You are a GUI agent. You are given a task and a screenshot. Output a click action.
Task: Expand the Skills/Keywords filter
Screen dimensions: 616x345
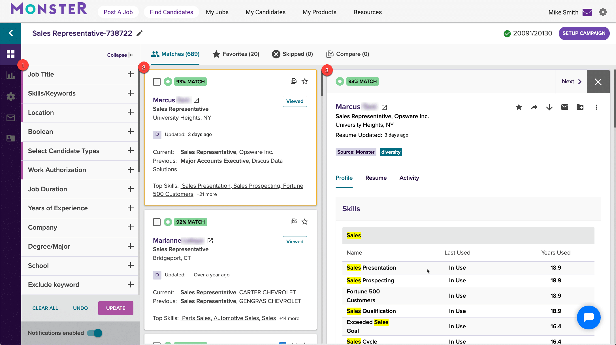coord(130,93)
